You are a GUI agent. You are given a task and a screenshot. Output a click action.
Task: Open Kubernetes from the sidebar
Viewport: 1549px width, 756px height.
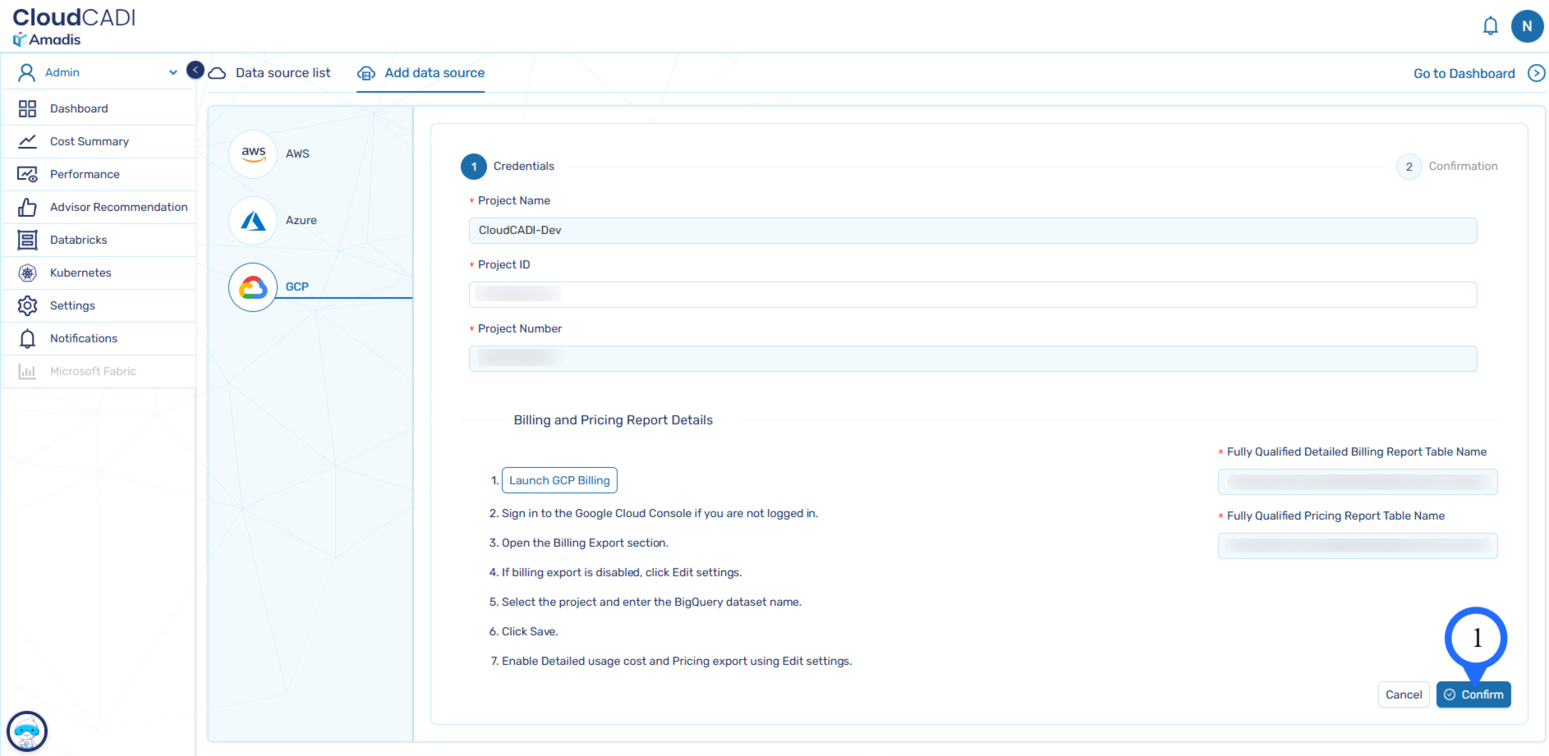point(80,273)
